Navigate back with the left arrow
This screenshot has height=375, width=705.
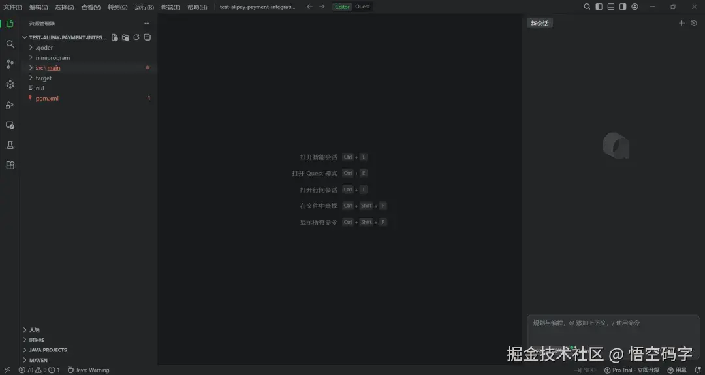[x=309, y=7]
